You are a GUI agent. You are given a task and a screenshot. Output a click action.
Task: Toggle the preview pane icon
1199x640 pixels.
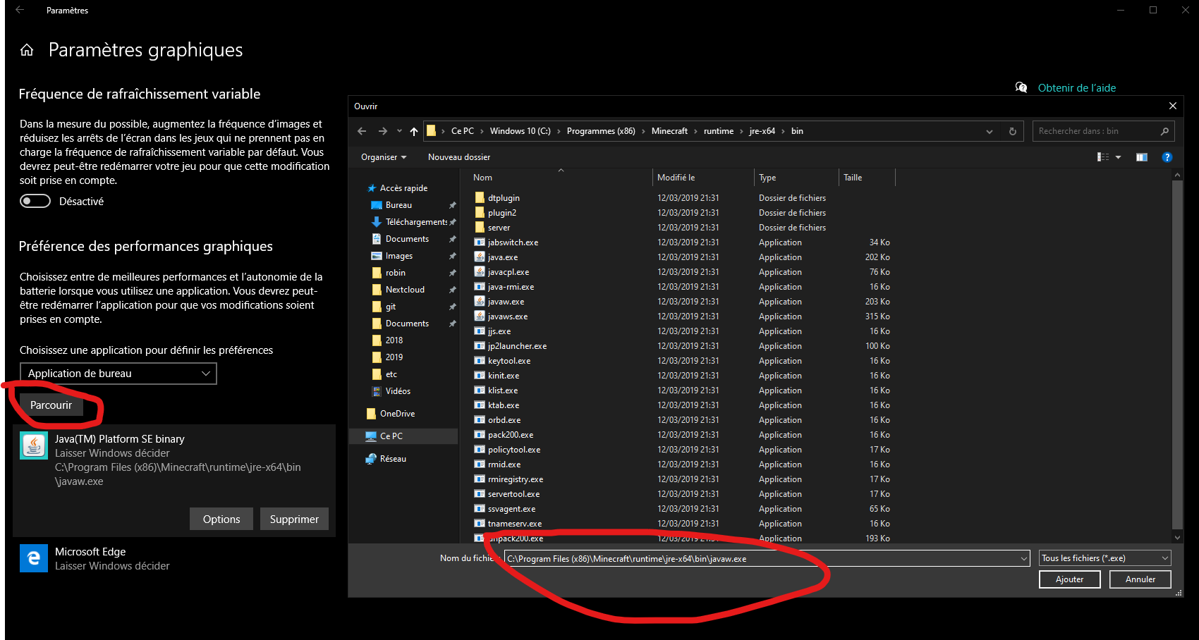1141,157
